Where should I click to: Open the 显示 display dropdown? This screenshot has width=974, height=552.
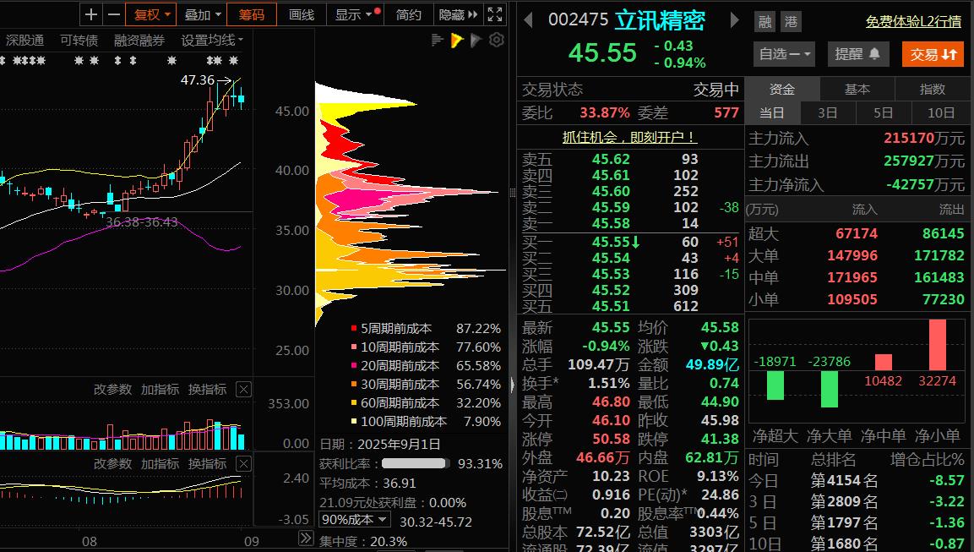pyautogui.click(x=356, y=14)
